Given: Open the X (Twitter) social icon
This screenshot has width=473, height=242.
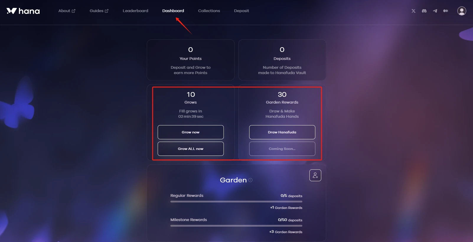Looking at the screenshot, I should pyautogui.click(x=413, y=11).
